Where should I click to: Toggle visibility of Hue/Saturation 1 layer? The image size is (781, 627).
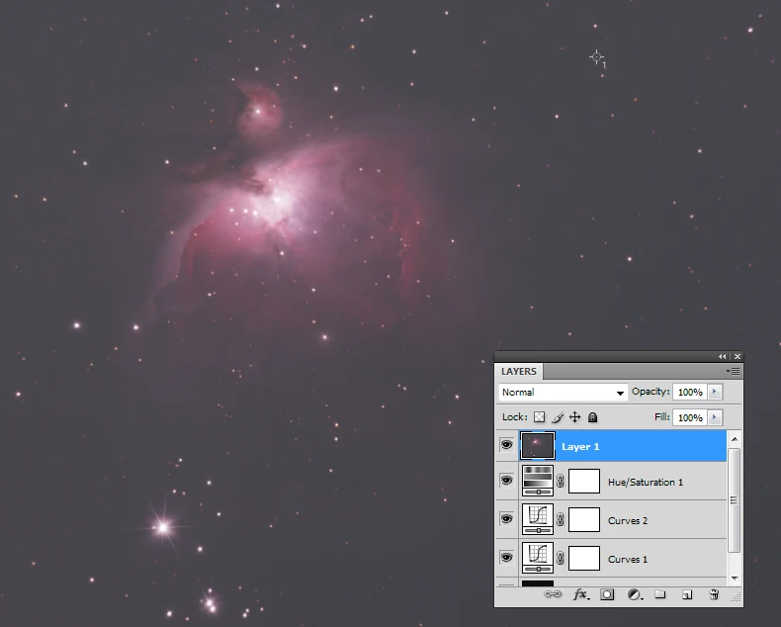507,482
